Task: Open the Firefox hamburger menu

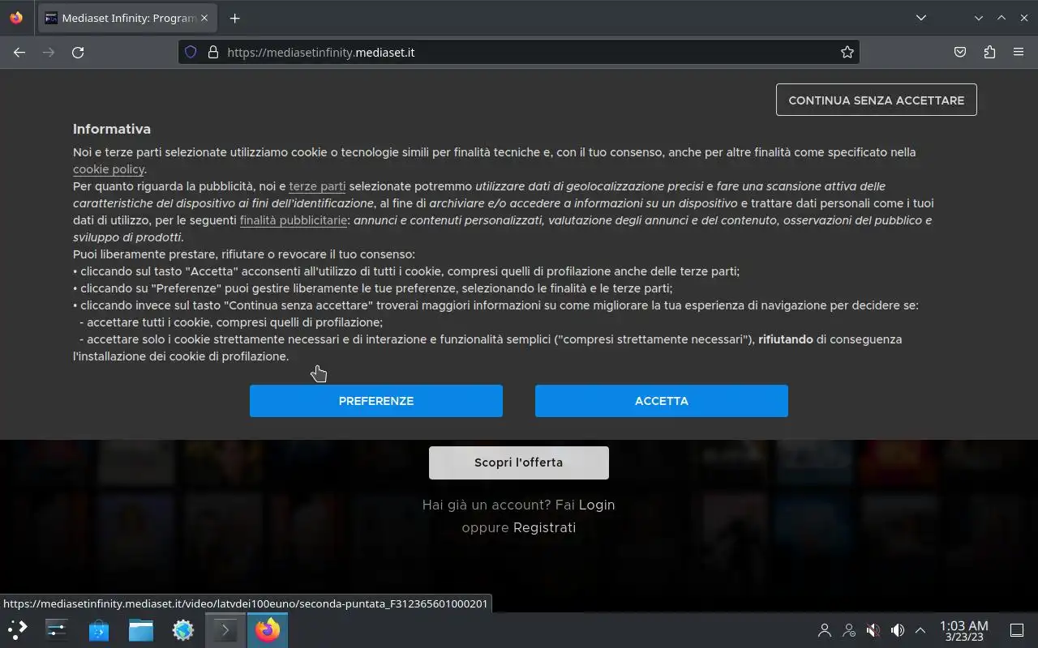Action: pos(1019,52)
